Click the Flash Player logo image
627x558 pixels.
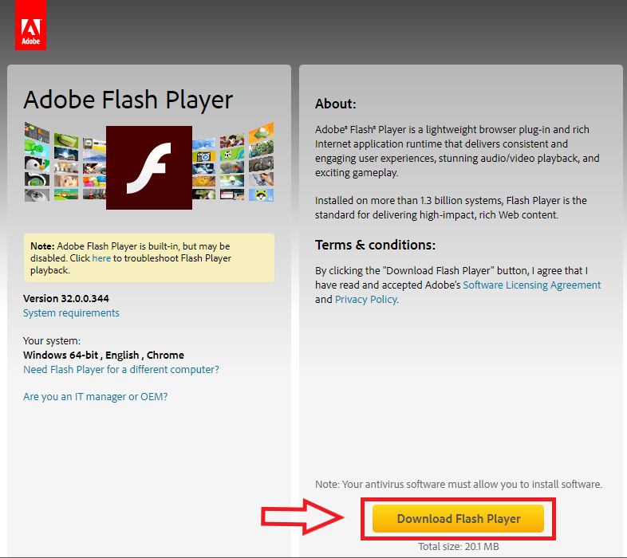(x=148, y=167)
